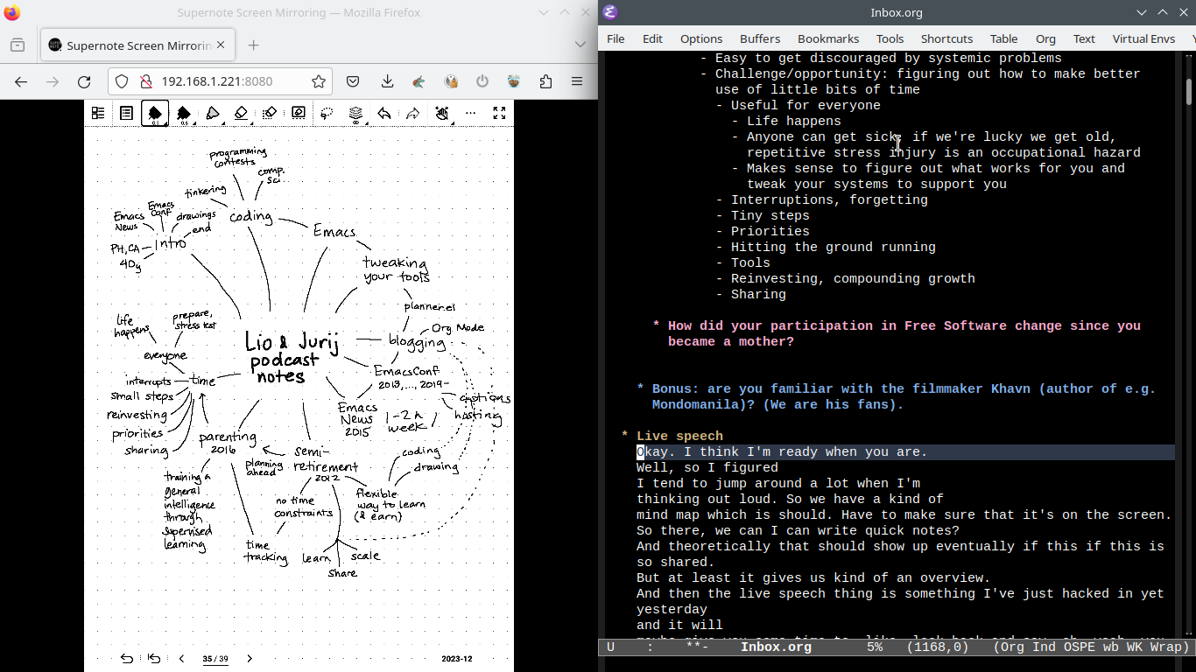Open the Bookmarks menu in Emacs

pos(828,38)
